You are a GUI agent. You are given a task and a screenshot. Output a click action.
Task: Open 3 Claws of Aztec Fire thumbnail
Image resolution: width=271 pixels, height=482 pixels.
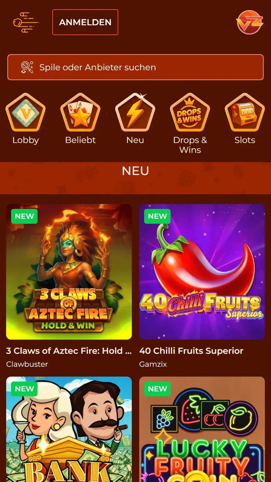[x=69, y=272]
